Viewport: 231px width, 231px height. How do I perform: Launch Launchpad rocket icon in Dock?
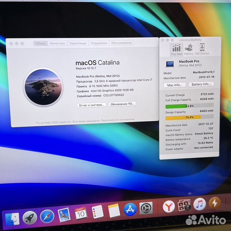pos(30,217)
